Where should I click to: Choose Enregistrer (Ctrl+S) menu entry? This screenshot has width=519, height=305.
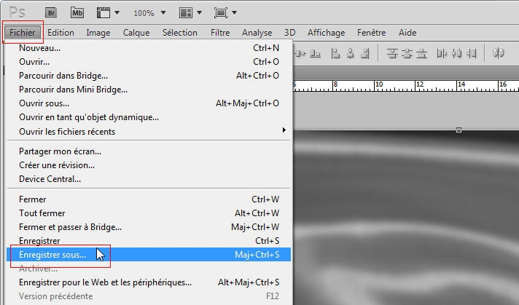tap(149, 241)
